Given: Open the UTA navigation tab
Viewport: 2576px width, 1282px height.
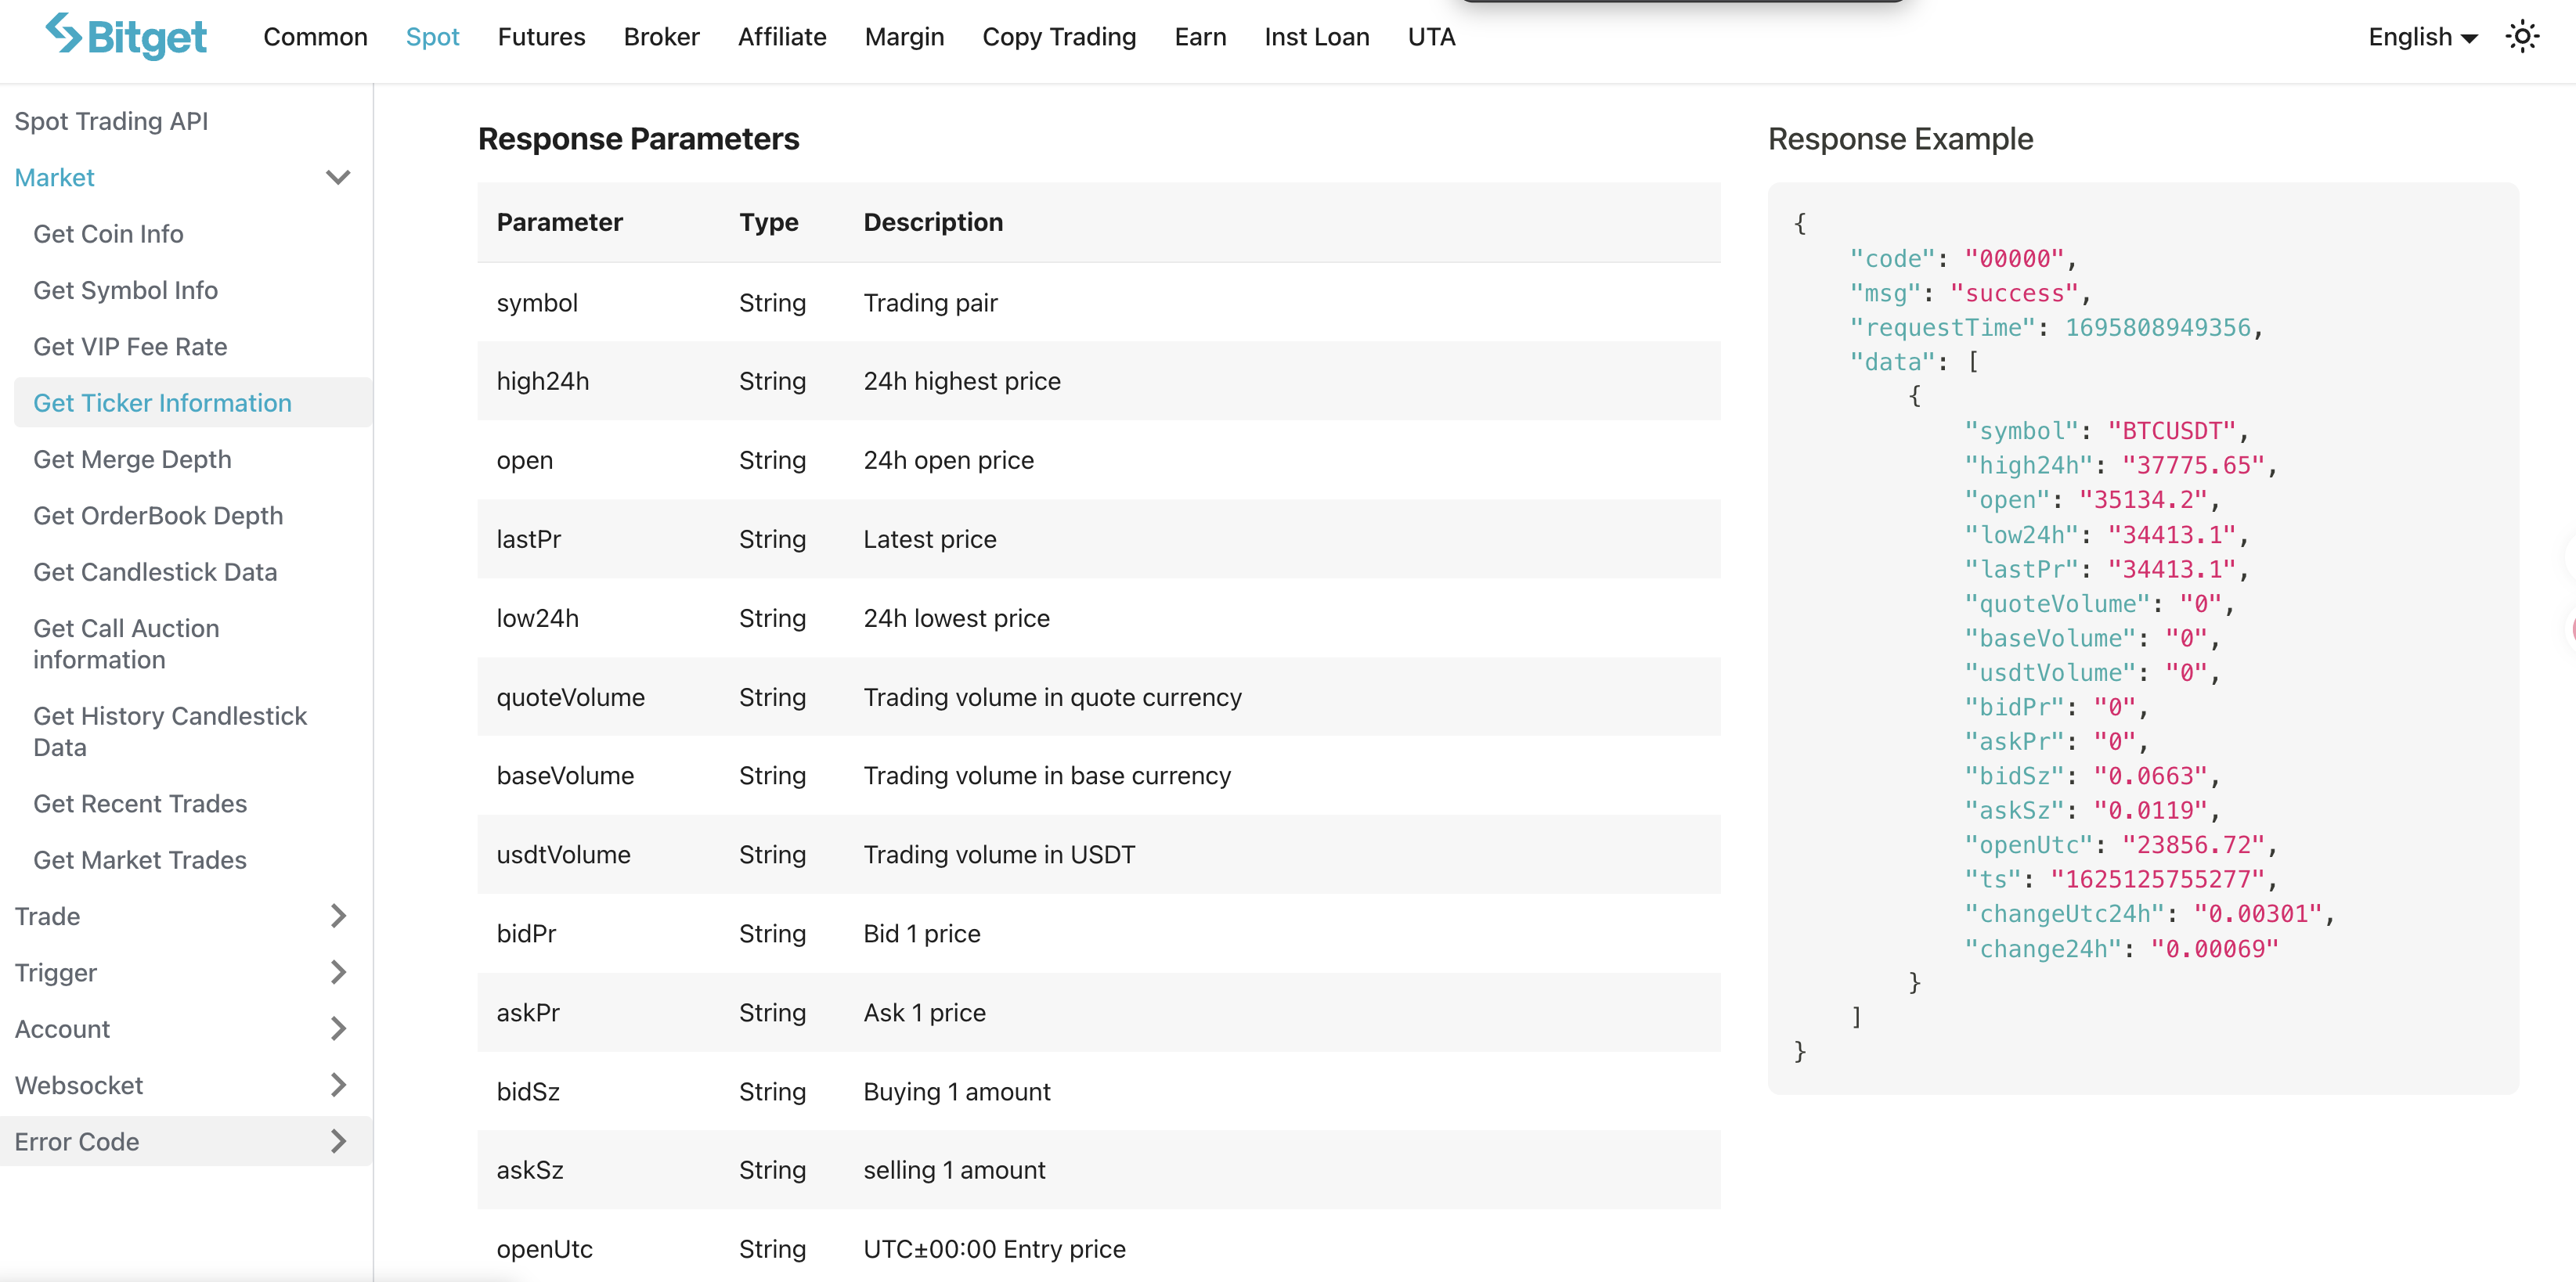Looking at the screenshot, I should point(1430,37).
